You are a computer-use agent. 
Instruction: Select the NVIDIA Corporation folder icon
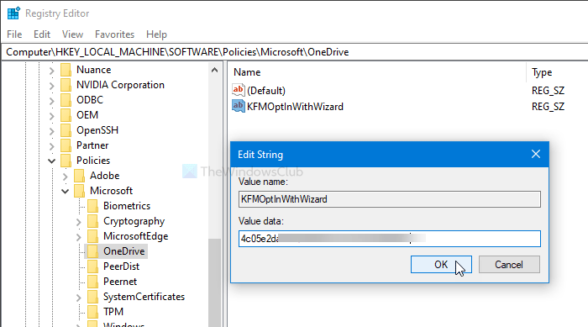pyautogui.click(x=66, y=85)
